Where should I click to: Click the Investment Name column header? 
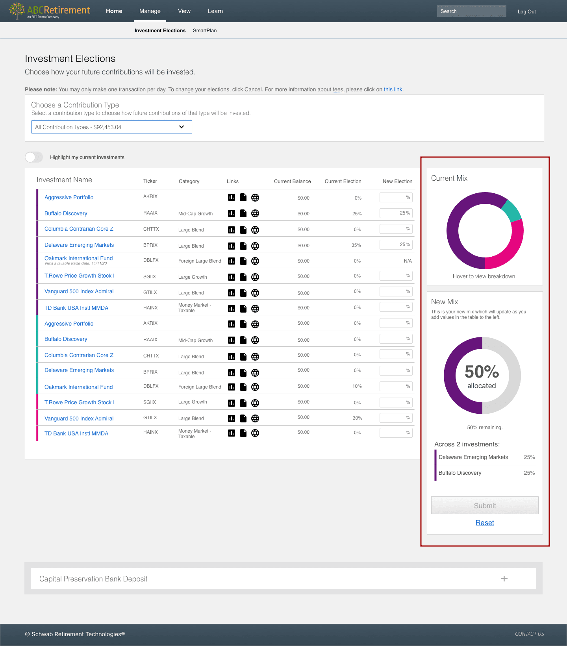64,180
